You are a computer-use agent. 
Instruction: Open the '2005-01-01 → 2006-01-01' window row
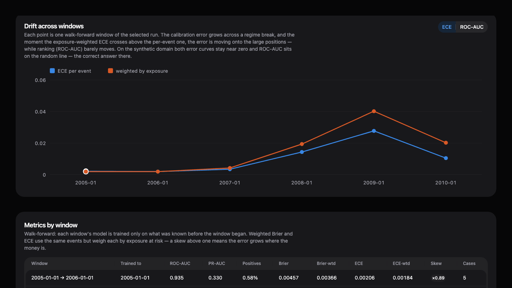pyautogui.click(x=256, y=278)
